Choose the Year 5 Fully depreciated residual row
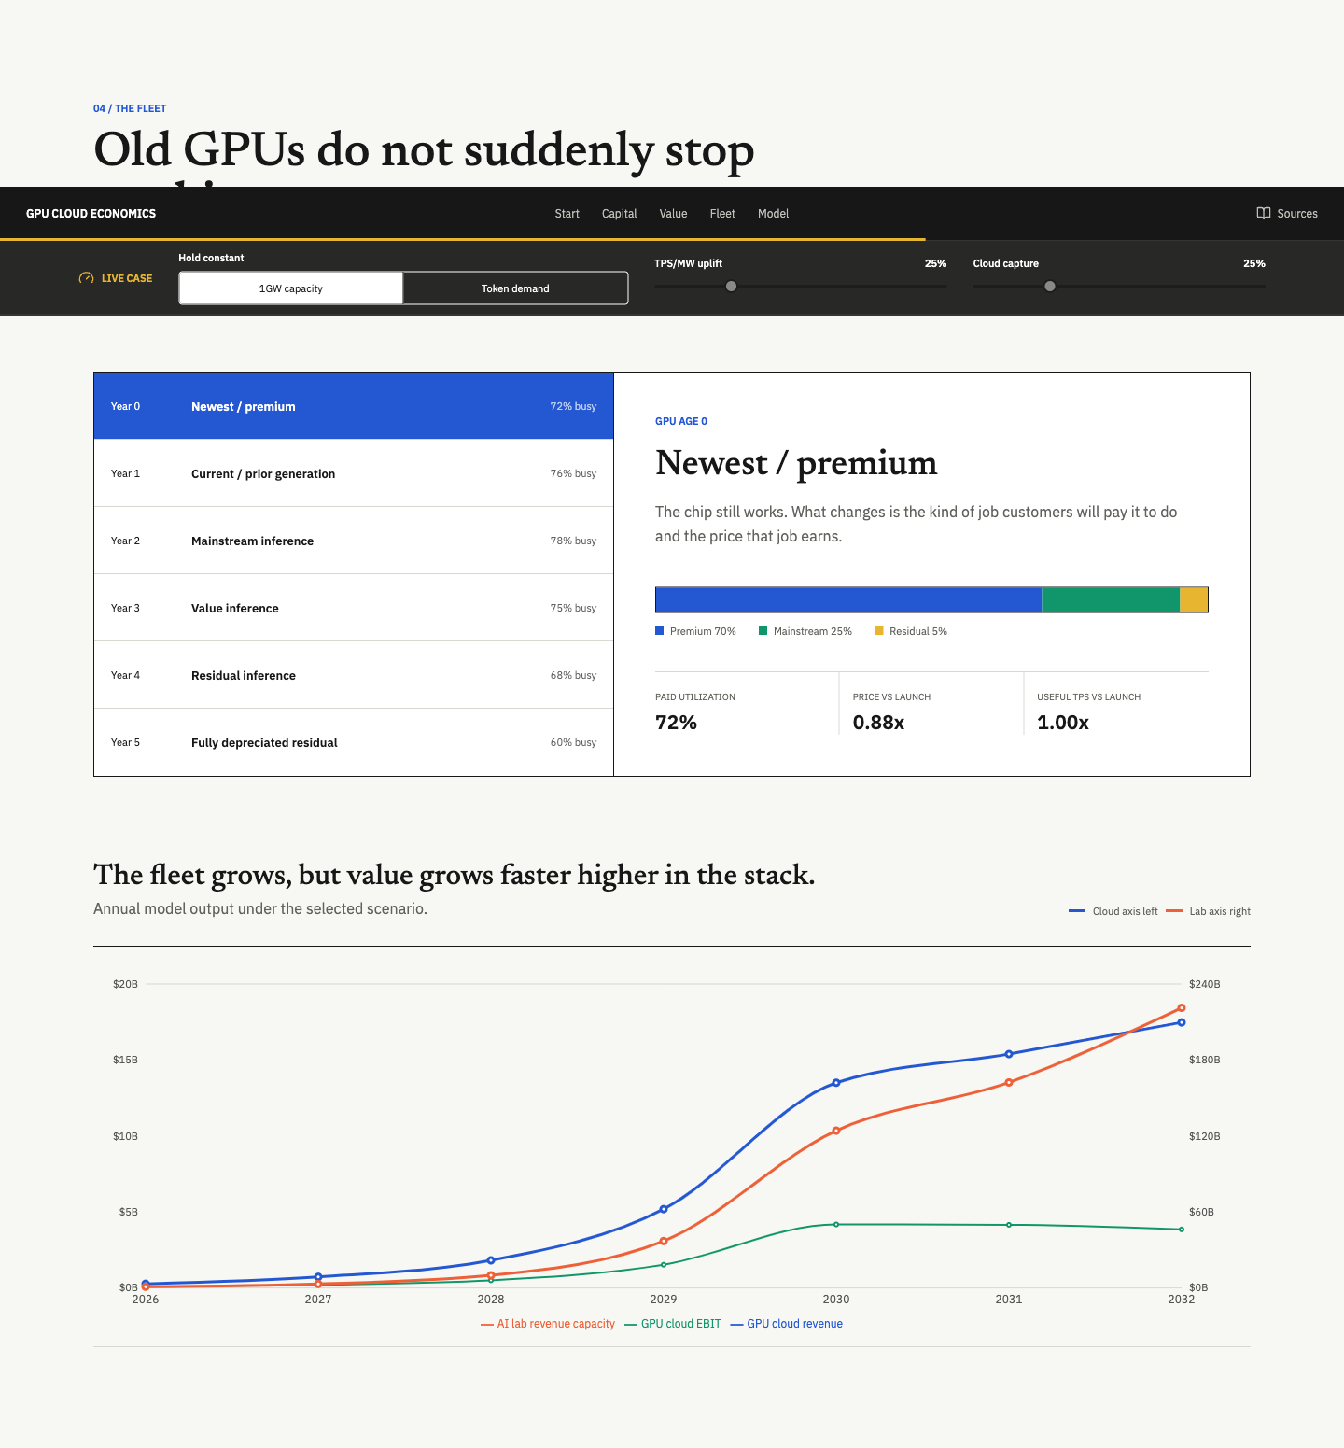1344x1448 pixels. click(x=354, y=742)
